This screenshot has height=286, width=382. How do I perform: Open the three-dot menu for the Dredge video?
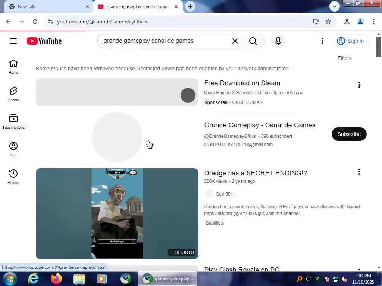tap(359, 172)
